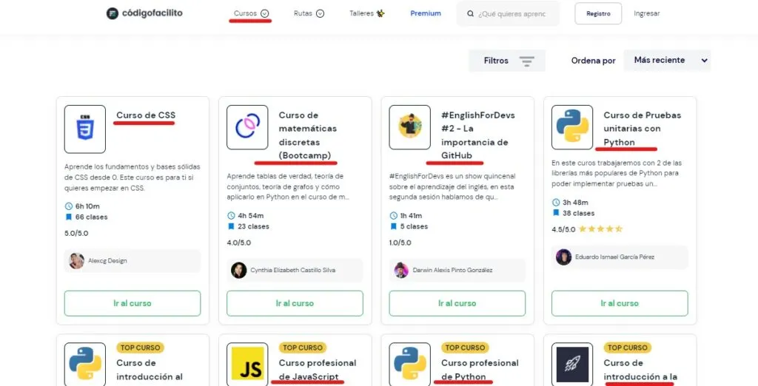Click the Ordena por label
This screenshot has height=386, width=758.
[594, 61]
